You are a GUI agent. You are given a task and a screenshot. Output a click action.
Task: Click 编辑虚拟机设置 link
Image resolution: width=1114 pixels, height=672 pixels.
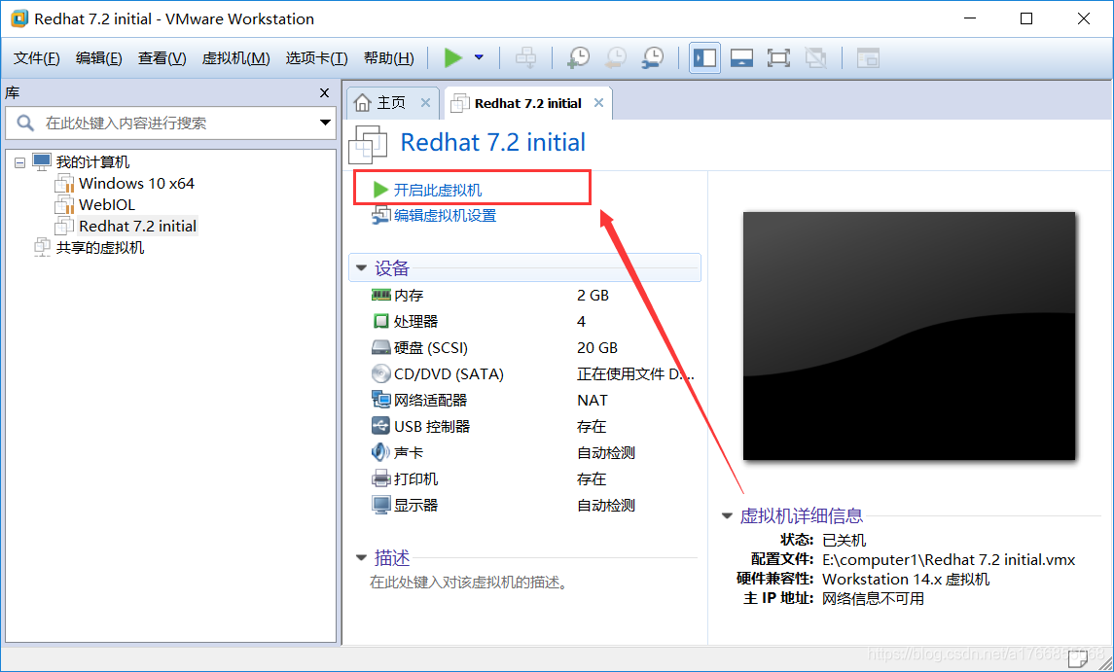click(x=445, y=215)
